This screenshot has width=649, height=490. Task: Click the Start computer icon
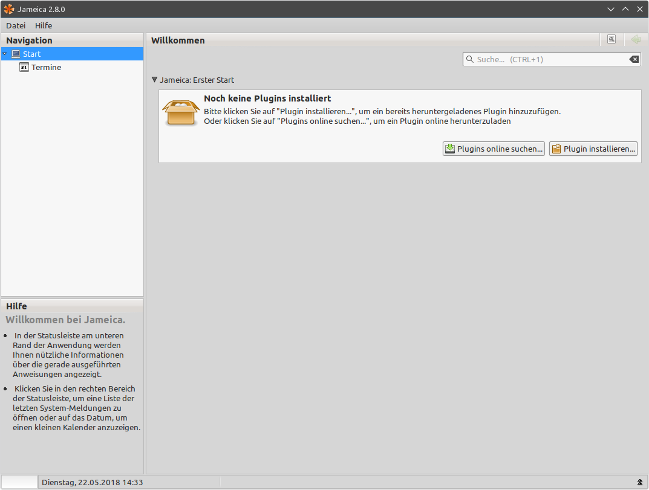(x=16, y=54)
